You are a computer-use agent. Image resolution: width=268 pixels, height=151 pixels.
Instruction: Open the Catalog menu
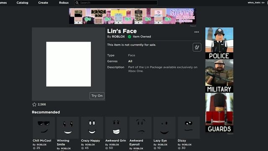(22, 3)
